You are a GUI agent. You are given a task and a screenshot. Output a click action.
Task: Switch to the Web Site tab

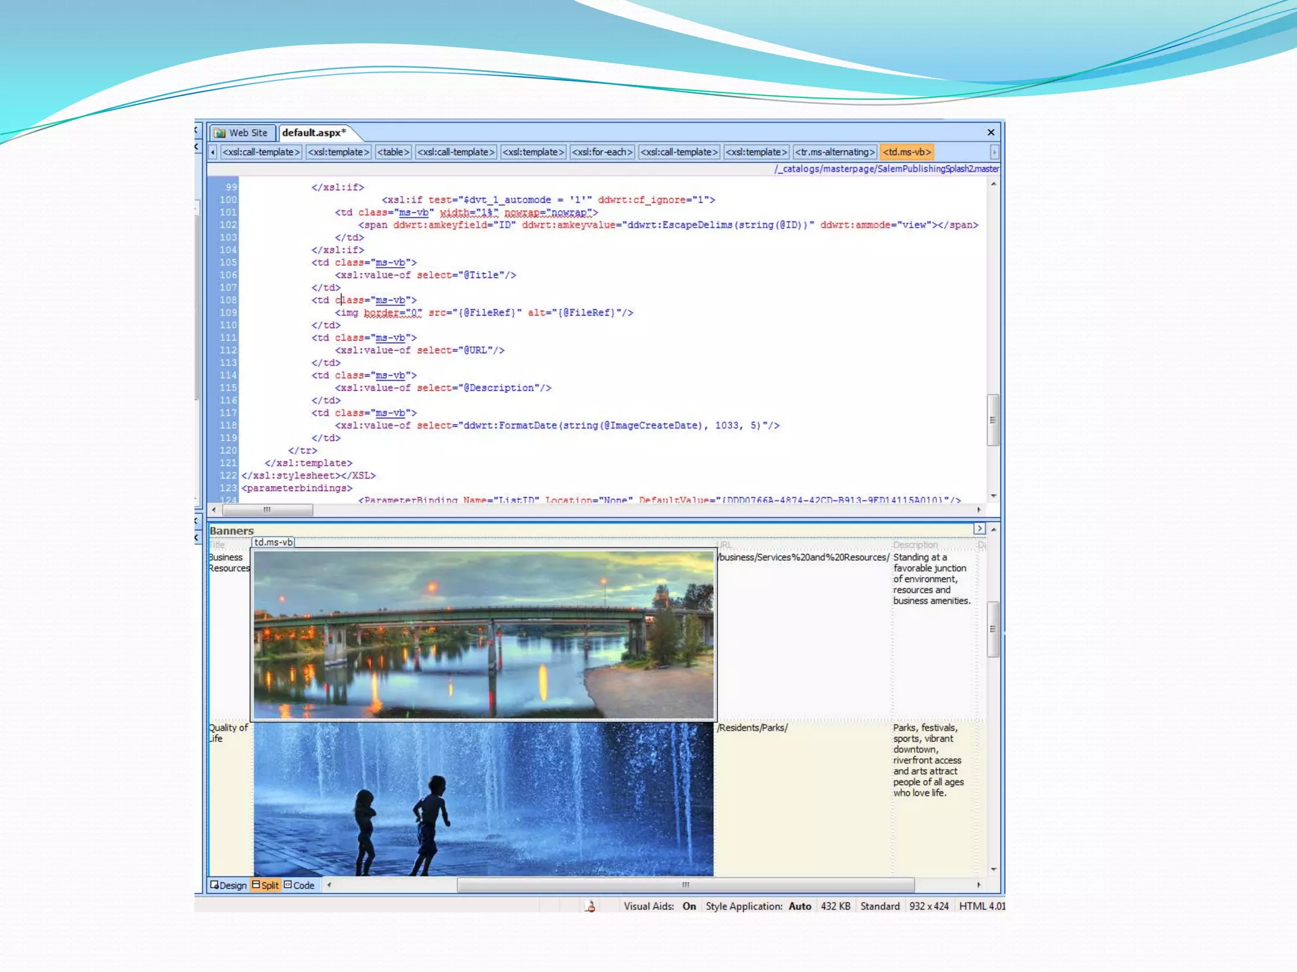[x=242, y=133]
